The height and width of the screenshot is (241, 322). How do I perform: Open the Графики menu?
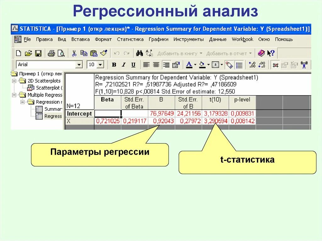pos(158,39)
